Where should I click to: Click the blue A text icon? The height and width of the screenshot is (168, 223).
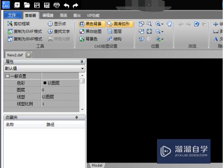[216, 39]
